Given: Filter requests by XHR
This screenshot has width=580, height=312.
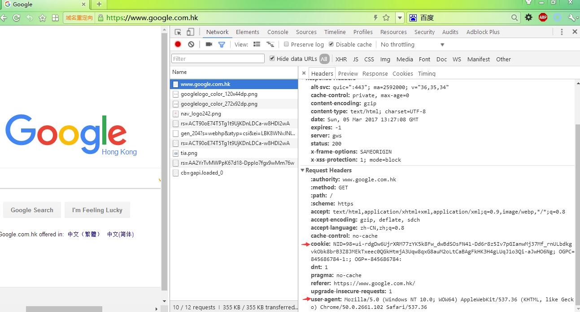Looking at the screenshot, I should point(341,59).
